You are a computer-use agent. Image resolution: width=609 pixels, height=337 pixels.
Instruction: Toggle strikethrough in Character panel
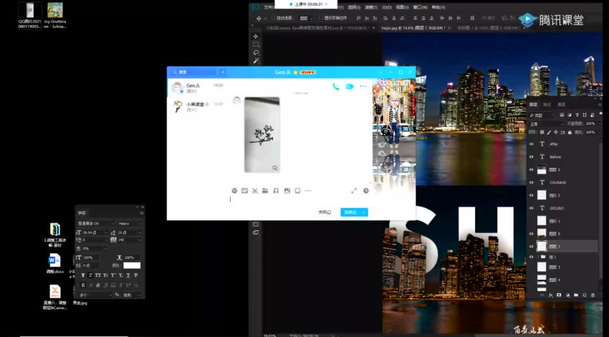pyautogui.click(x=135, y=275)
